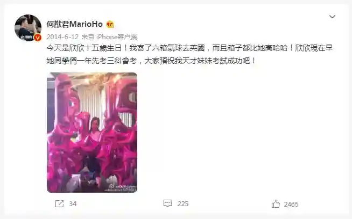This screenshot has width=352, height=219.
Task: Open the iPhone客户端 source link
Action: click(116, 36)
